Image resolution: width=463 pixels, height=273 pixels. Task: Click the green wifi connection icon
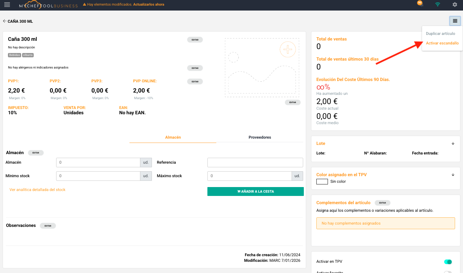tap(438, 5)
